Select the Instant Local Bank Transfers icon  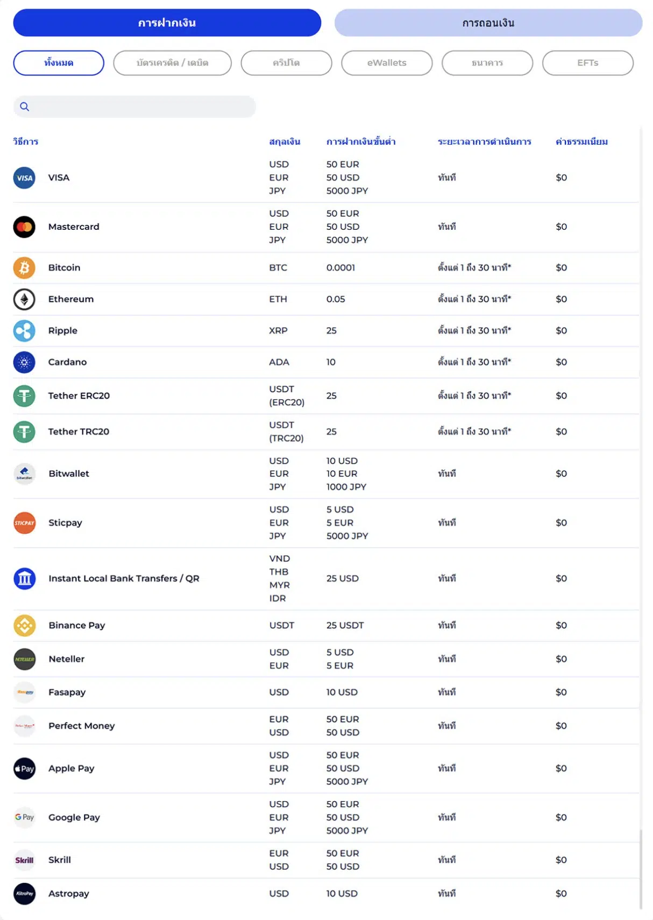[x=25, y=579]
